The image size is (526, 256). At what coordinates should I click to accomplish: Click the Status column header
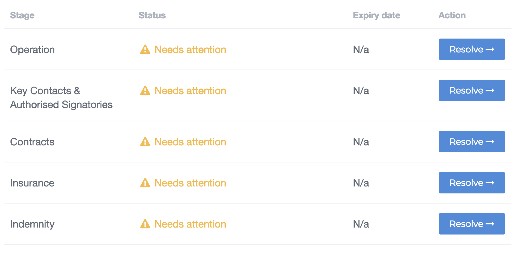click(x=152, y=15)
